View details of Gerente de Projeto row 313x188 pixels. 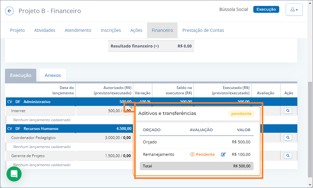(288, 156)
